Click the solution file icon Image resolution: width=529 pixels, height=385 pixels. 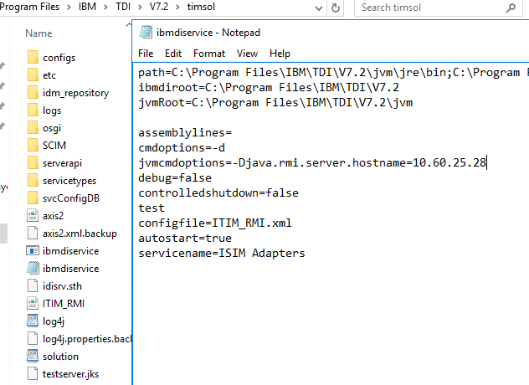coord(33,356)
